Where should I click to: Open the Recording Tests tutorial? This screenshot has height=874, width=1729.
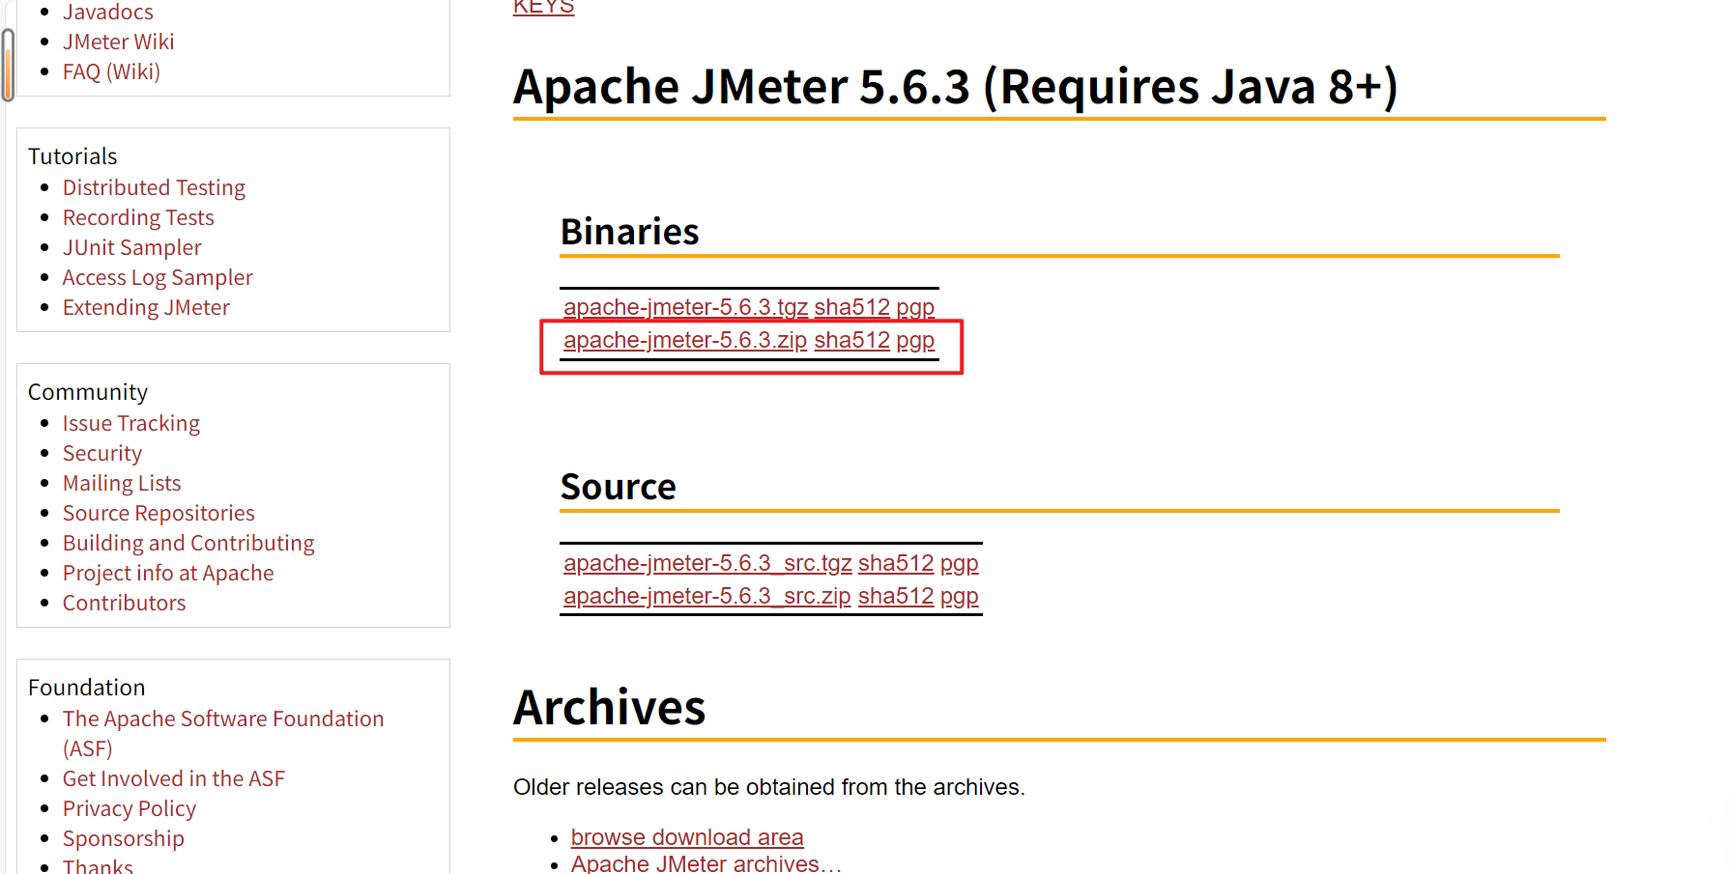click(138, 217)
